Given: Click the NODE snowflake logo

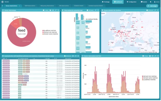Looking at the screenshot, I should 2,2.
